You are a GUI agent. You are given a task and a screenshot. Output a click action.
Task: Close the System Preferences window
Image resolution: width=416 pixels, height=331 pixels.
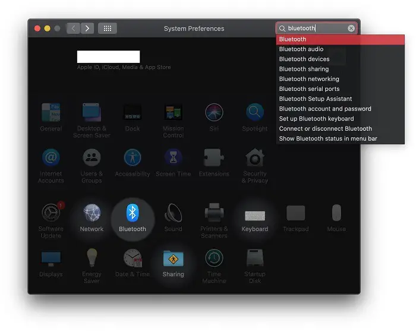click(x=37, y=29)
